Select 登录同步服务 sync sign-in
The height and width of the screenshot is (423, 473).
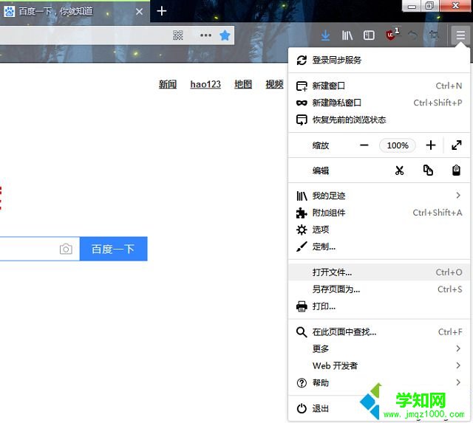coord(379,60)
